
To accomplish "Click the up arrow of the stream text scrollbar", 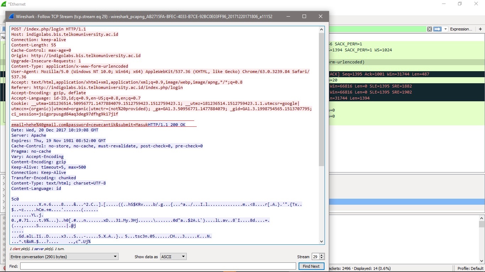I will tap(321, 29).
